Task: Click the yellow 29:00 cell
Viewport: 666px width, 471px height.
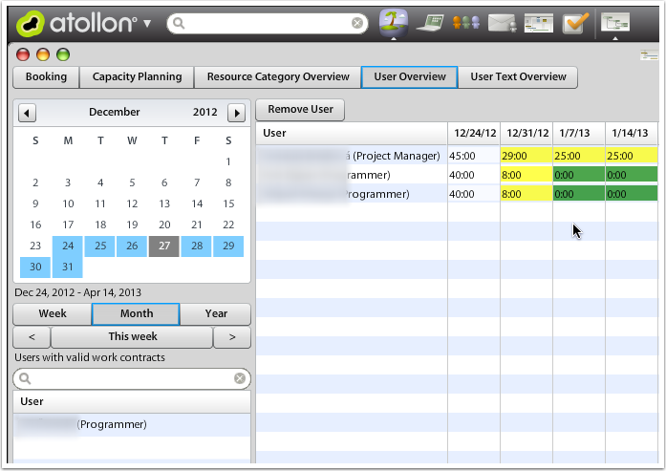Action: tap(526, 155)
